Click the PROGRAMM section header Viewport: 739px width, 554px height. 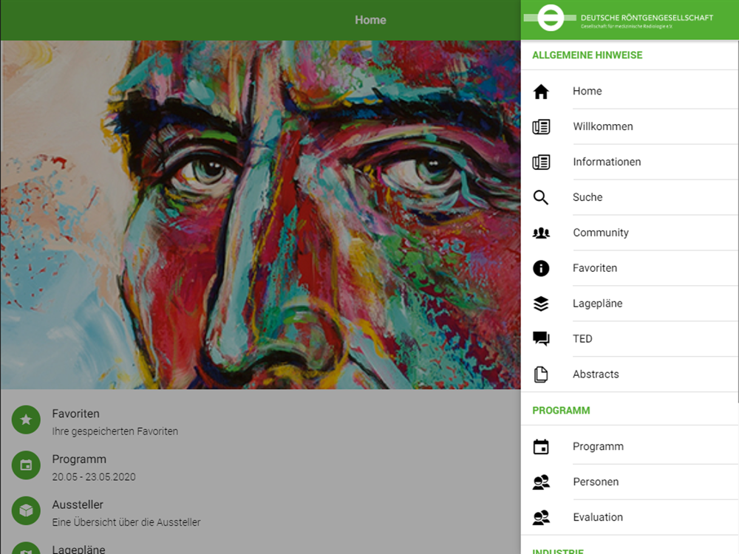coord(561,410)
